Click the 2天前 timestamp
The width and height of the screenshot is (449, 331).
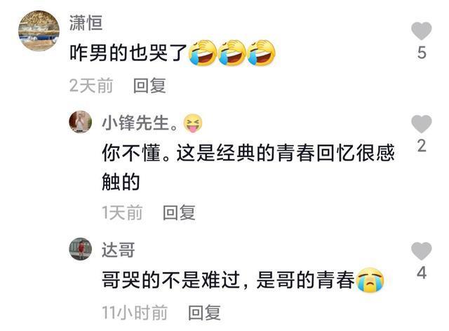[x=91, y=86]
